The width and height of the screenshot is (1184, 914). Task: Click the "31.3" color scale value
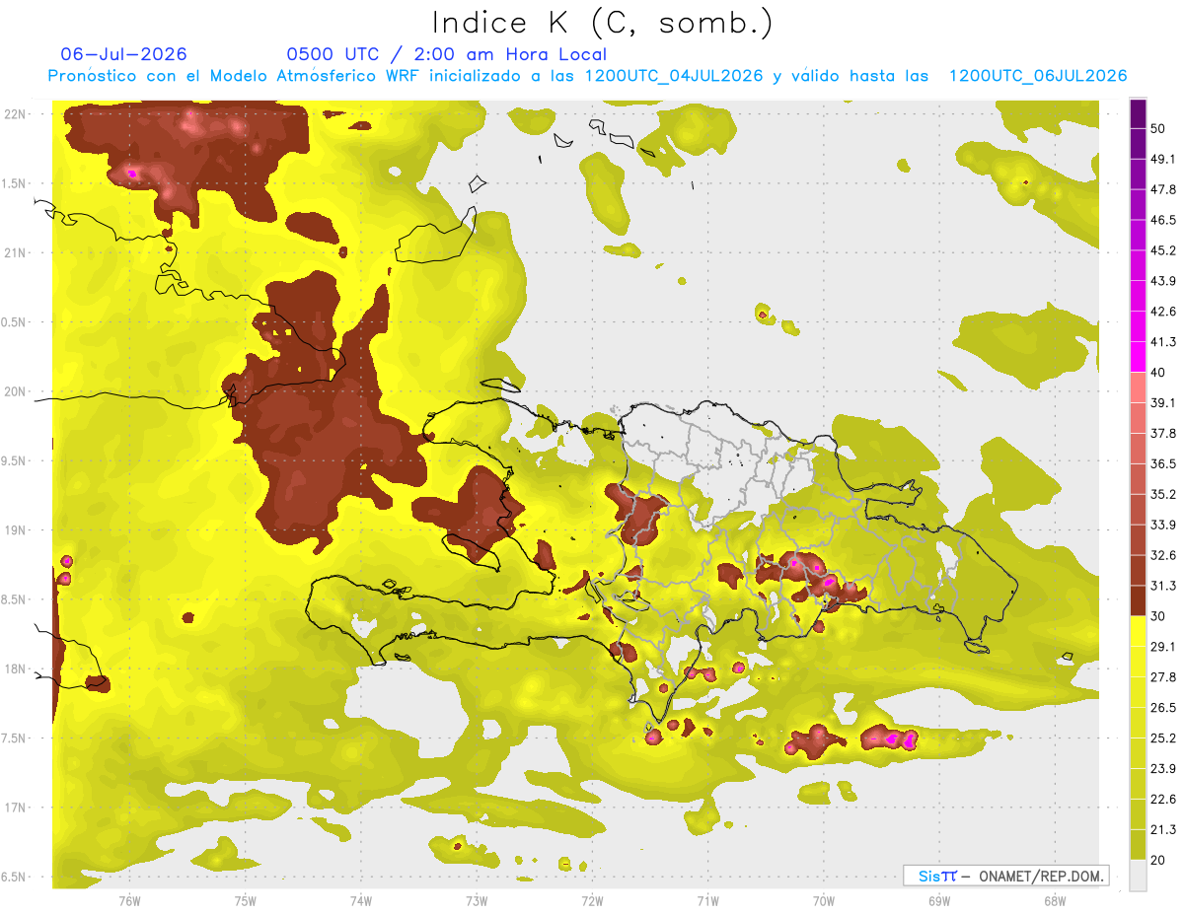pos(1163,586)
